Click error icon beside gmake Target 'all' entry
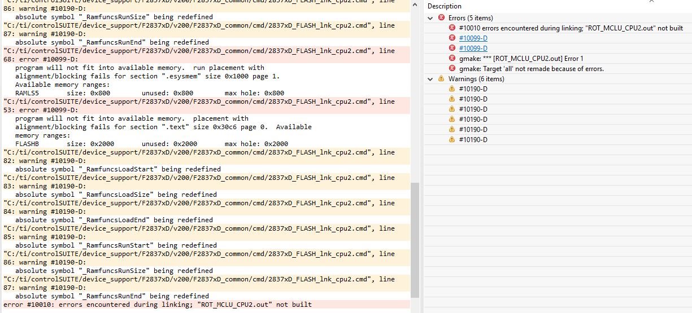 click(x=452, y=69)
